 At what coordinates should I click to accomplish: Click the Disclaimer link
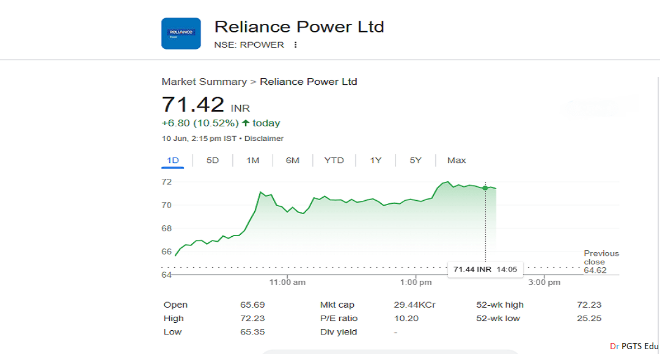pos(264,139)
